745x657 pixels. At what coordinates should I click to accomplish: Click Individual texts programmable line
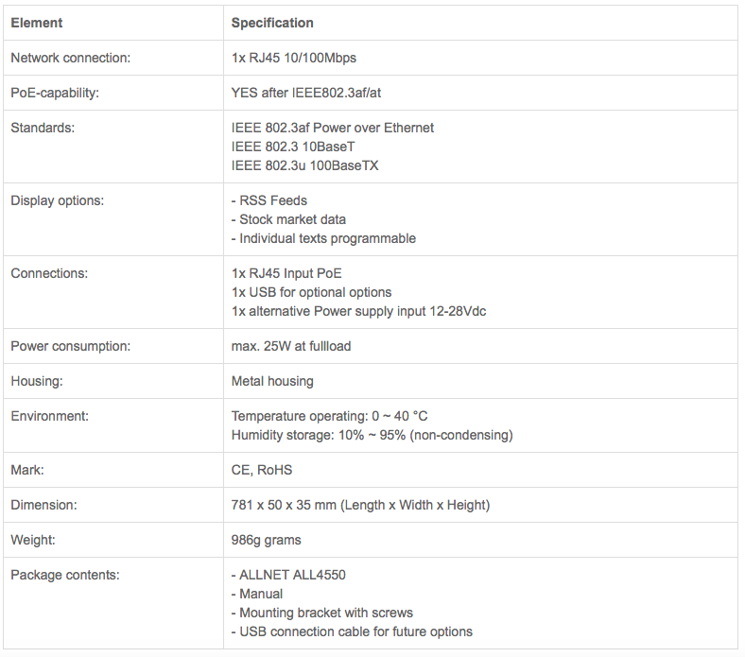(323, 238)
